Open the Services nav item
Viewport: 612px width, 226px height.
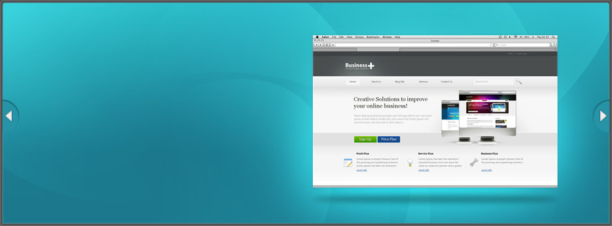coord(423,82)
